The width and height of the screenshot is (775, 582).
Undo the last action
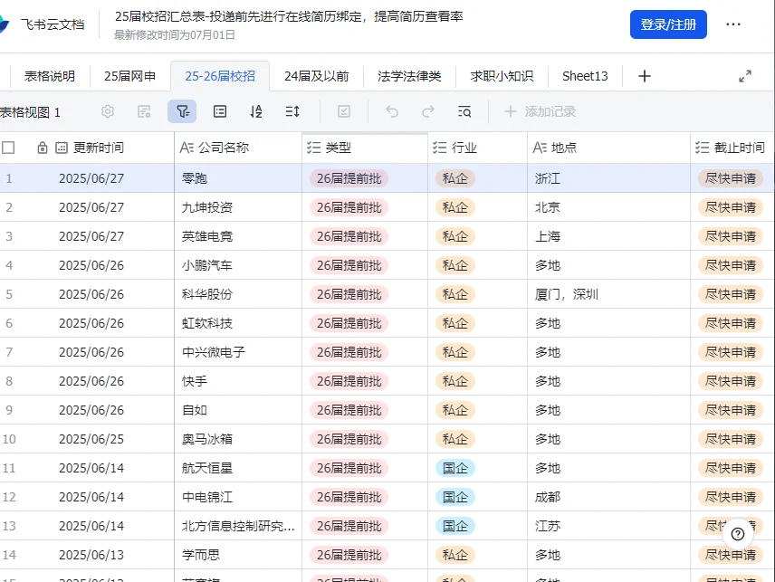coord(392,111)
